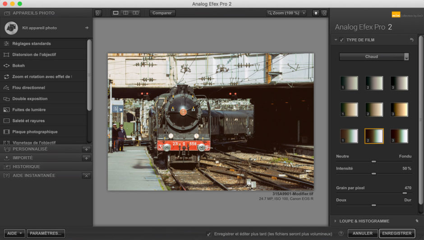Click the Bokeh eye-shaped icon
The image size is (424, 240).
pyautogui.click(x=6, y=66)
